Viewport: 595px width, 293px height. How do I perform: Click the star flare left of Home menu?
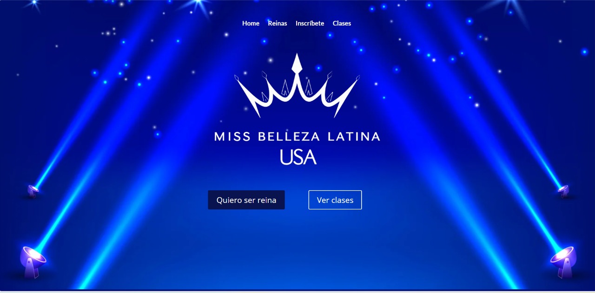click(200, 4)
